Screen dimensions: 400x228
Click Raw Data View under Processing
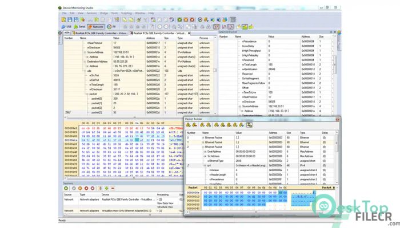pyautogui.click(x=165, y=203)
